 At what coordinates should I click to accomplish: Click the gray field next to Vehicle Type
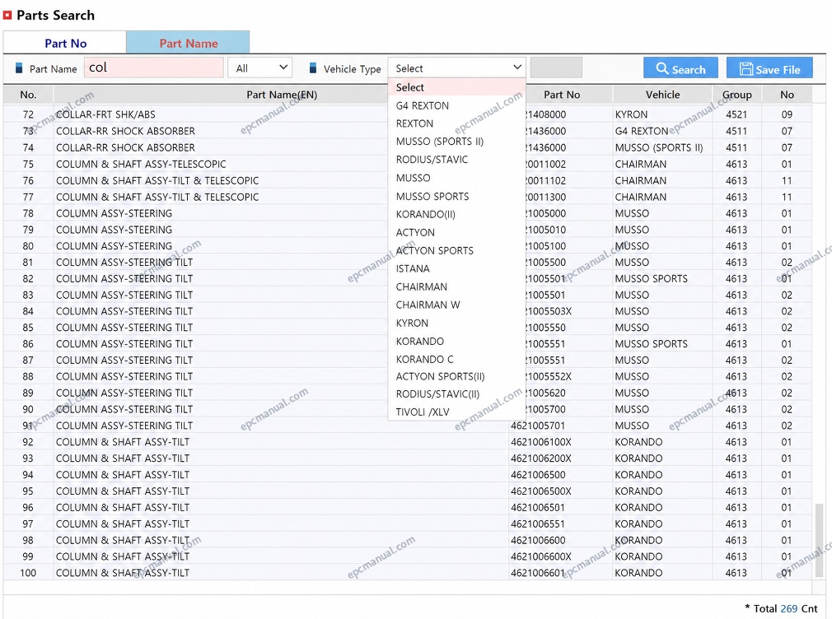556,67
